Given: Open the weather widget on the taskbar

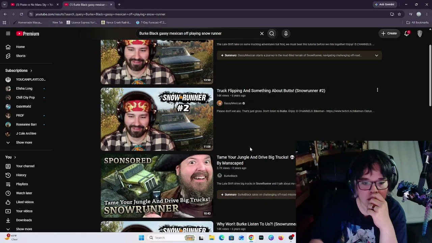Looking at the screenshot, I should (11, 237).
